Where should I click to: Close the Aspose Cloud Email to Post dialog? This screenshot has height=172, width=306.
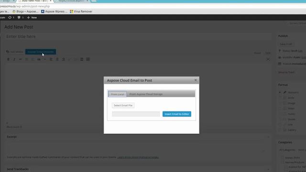click(196, 80)
